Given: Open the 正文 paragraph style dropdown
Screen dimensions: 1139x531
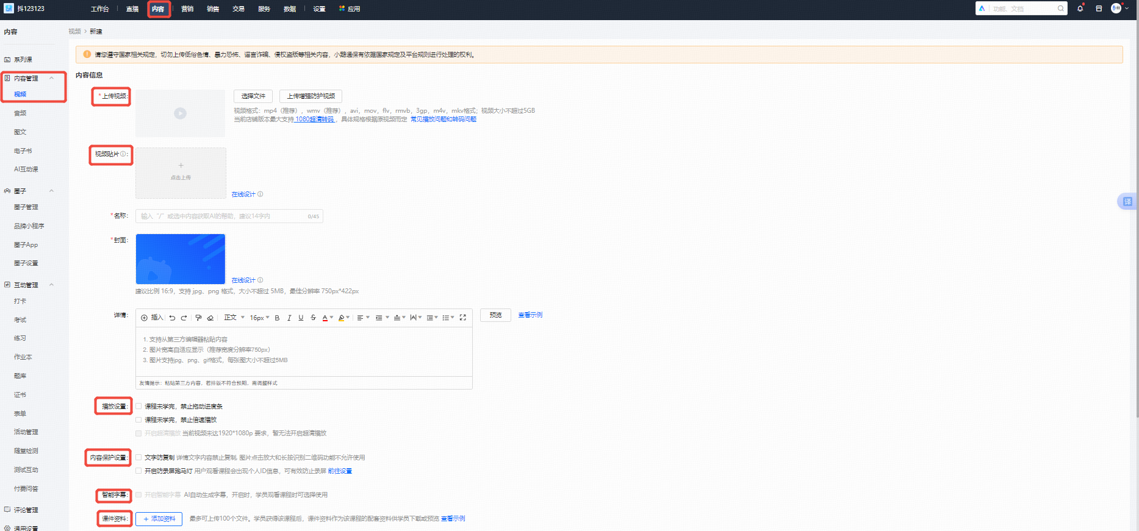Looking at the screenshot, I should (x=234, y=318).
